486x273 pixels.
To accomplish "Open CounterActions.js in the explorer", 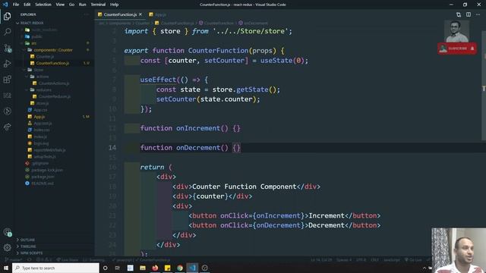I will click(54, 83).
